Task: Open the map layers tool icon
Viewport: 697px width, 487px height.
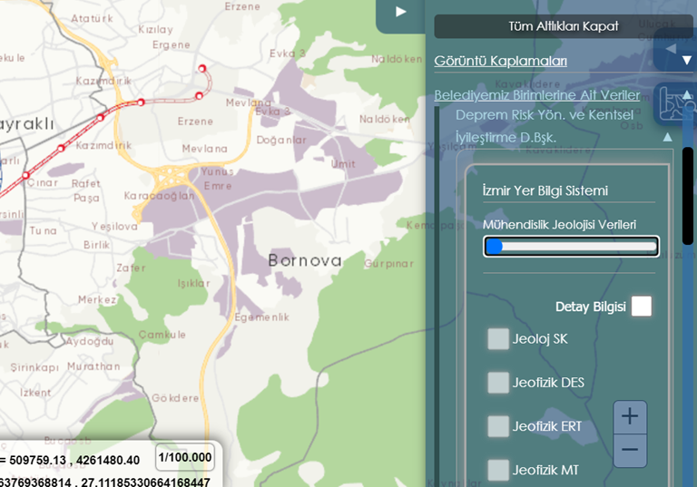Action: [x=674, y=104]
